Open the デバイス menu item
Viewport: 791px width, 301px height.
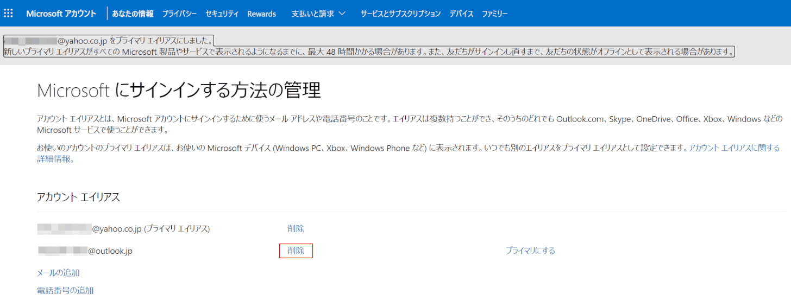[x=461, y=14]
